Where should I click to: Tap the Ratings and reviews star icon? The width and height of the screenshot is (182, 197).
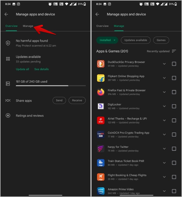[x=8, y=115]
